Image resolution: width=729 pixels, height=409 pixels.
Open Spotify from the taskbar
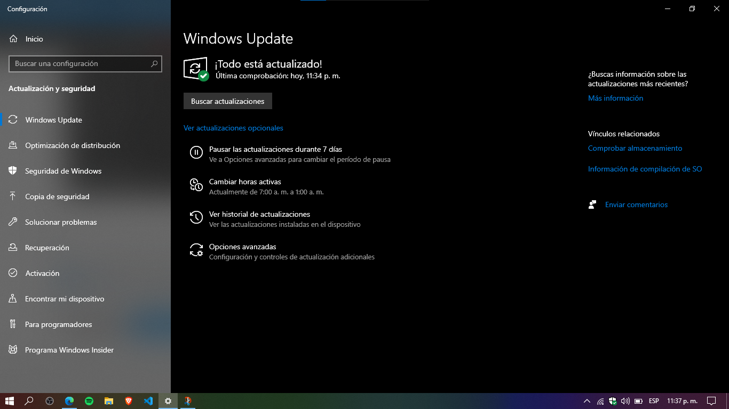(89, 401)
